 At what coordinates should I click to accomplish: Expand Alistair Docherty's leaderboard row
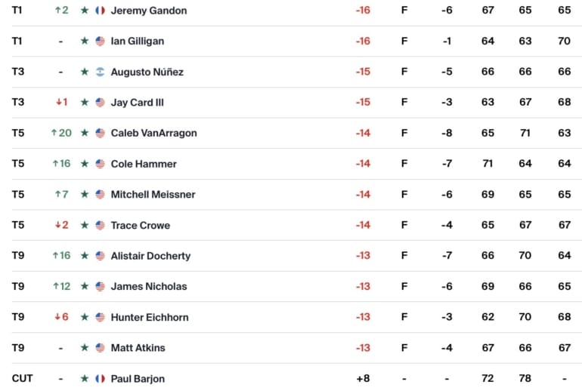[x=150, y=256]
